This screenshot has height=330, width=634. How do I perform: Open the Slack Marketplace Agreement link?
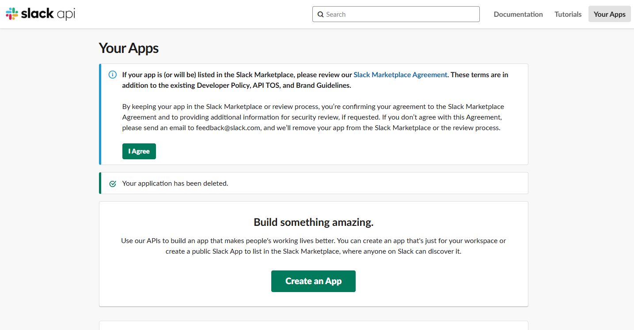click(x=400, y=75)
